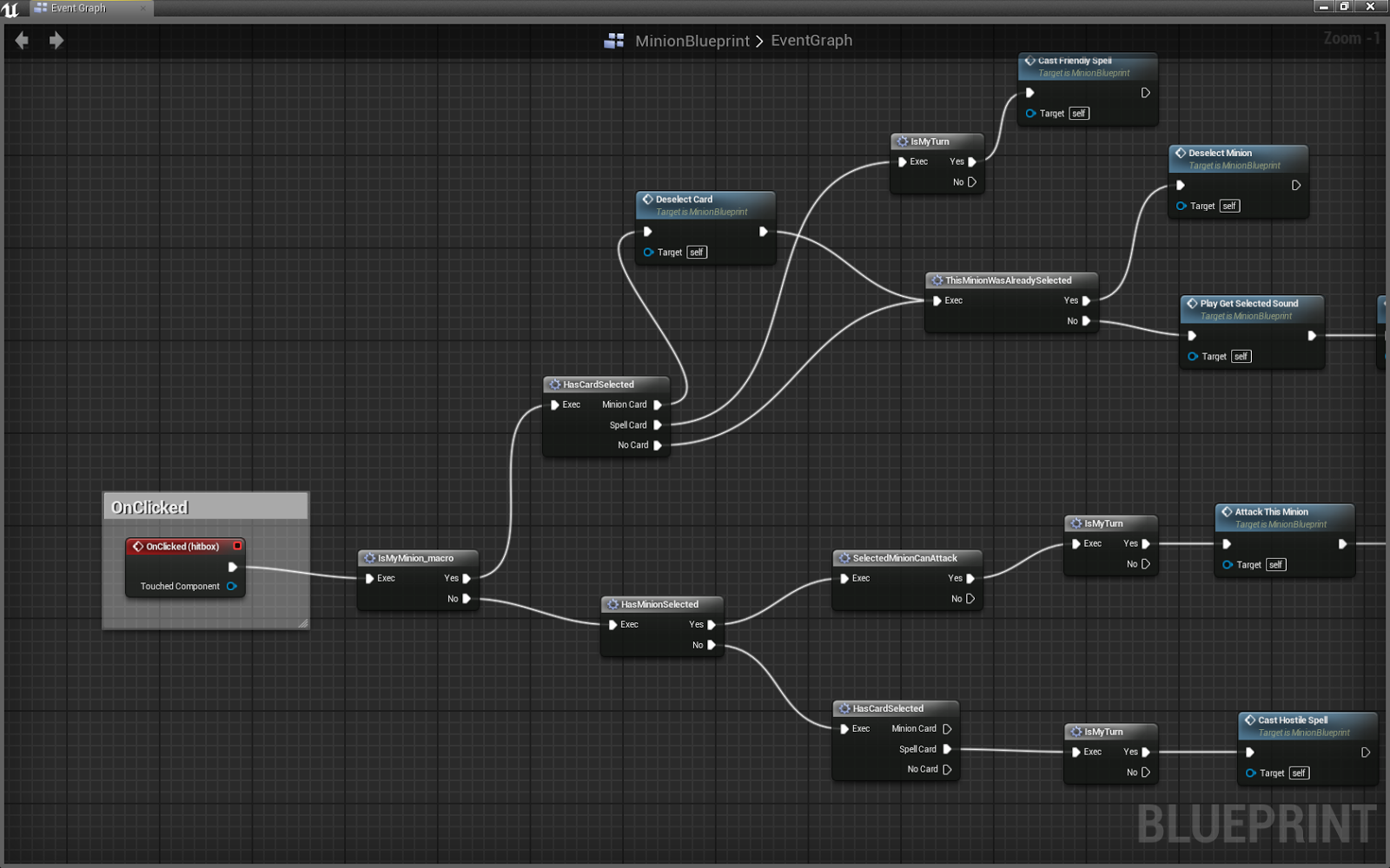Select the red OnClicked (hitbox) event icon
Screen dimensions: 1390x868
[x=136, y=546]
